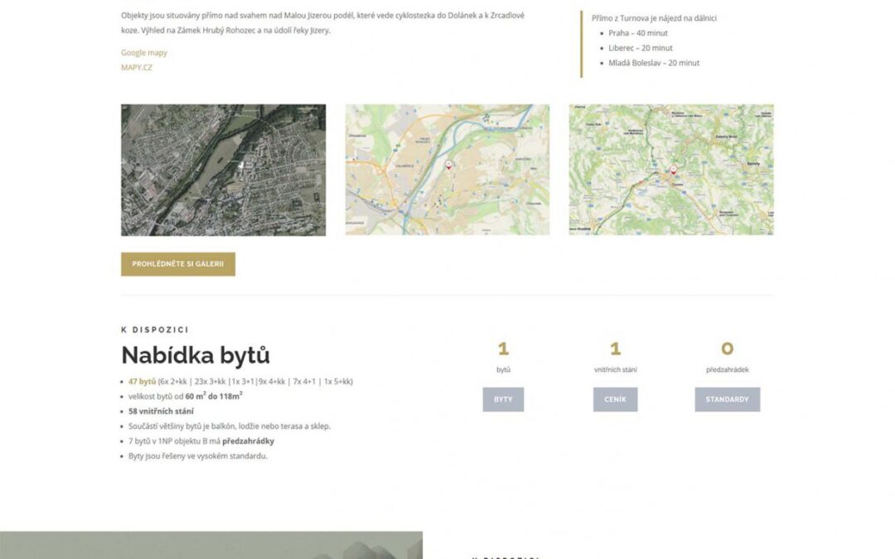The image size is (895, 559).
Task: Click 'Přímo z Turnova je nájezd na dálnici'
Action: tap(654, 18)
